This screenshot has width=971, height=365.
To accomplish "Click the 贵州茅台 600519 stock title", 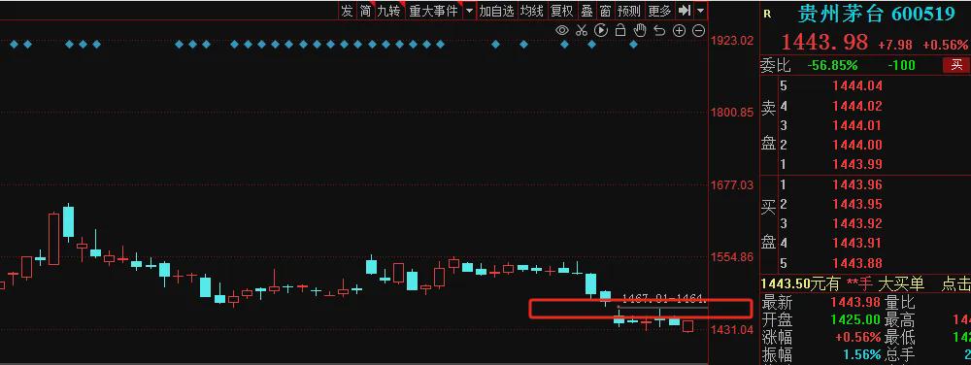I will (876, 15).
